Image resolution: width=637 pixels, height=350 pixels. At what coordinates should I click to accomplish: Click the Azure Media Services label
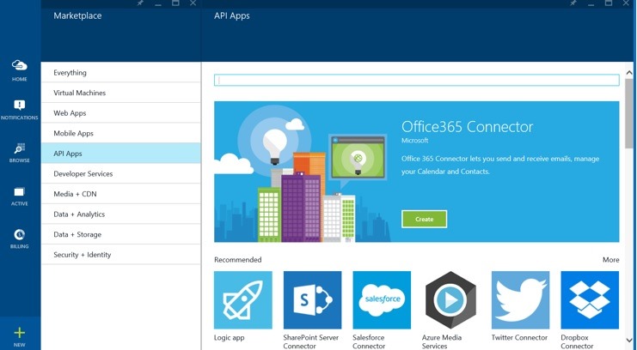click(442, 341)
